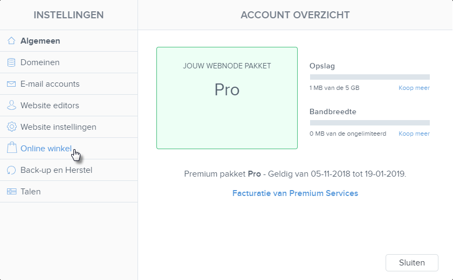Click Koop meer link for Opslag
The height and width of the screenshot is (280, 453).
coord(414,88)
